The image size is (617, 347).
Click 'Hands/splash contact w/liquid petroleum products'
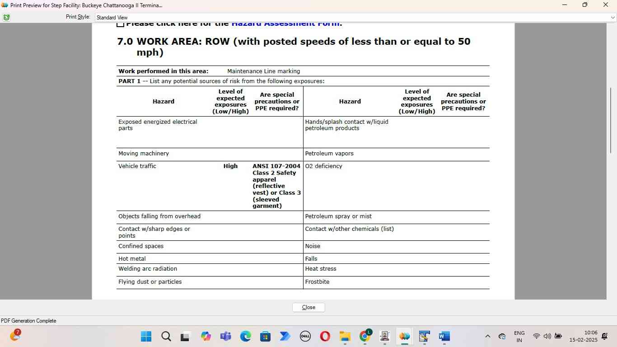click(x=346, y=125)
